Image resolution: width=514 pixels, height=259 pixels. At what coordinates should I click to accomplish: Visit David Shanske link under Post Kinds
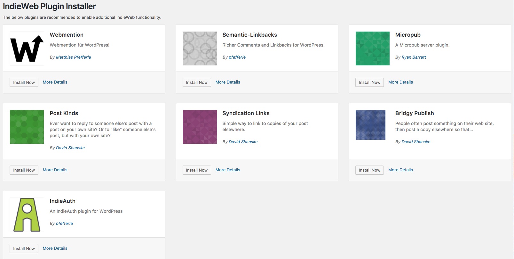(x=70, y=148)
